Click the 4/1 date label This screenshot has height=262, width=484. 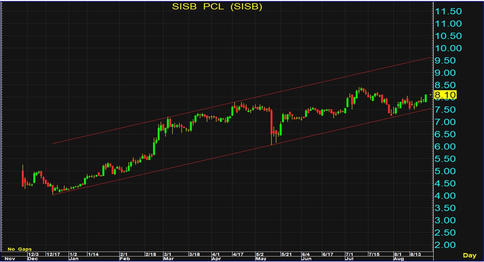(216, 254)
